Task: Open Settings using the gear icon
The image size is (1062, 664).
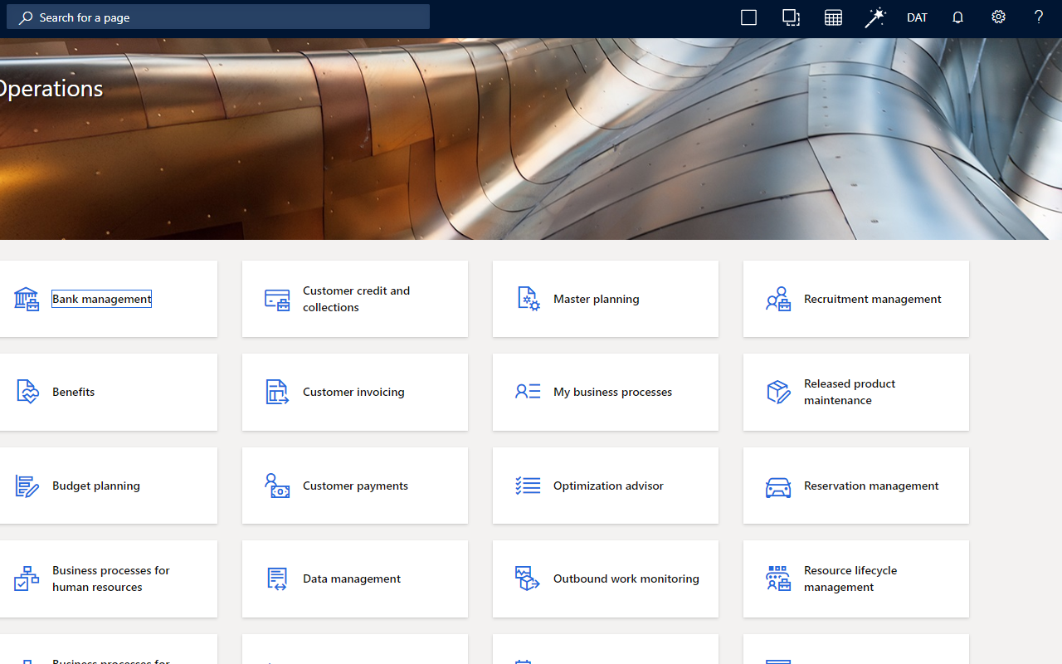Action: click(998, 17)
